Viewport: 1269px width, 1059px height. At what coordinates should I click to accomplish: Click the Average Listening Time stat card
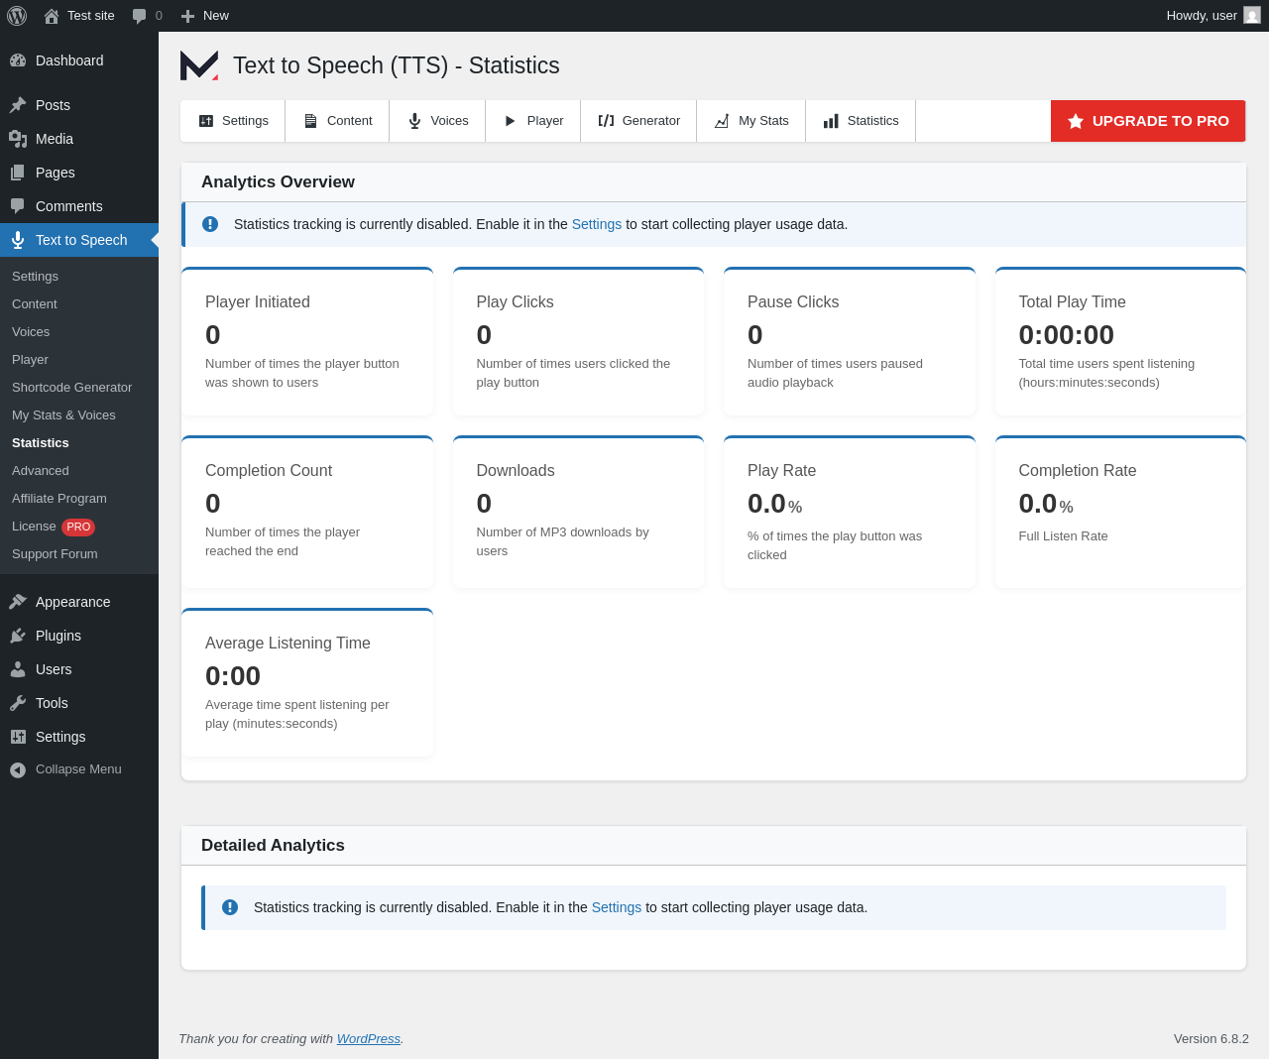(307, 682)
